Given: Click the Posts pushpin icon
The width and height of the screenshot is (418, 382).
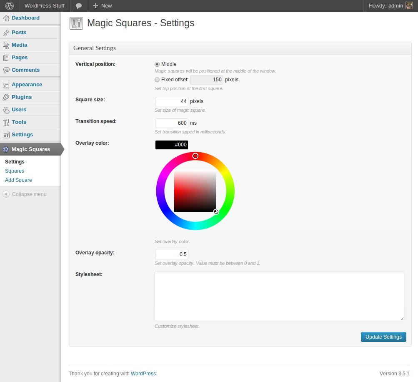Looking at the screenshot, I should tap(6, 33).
